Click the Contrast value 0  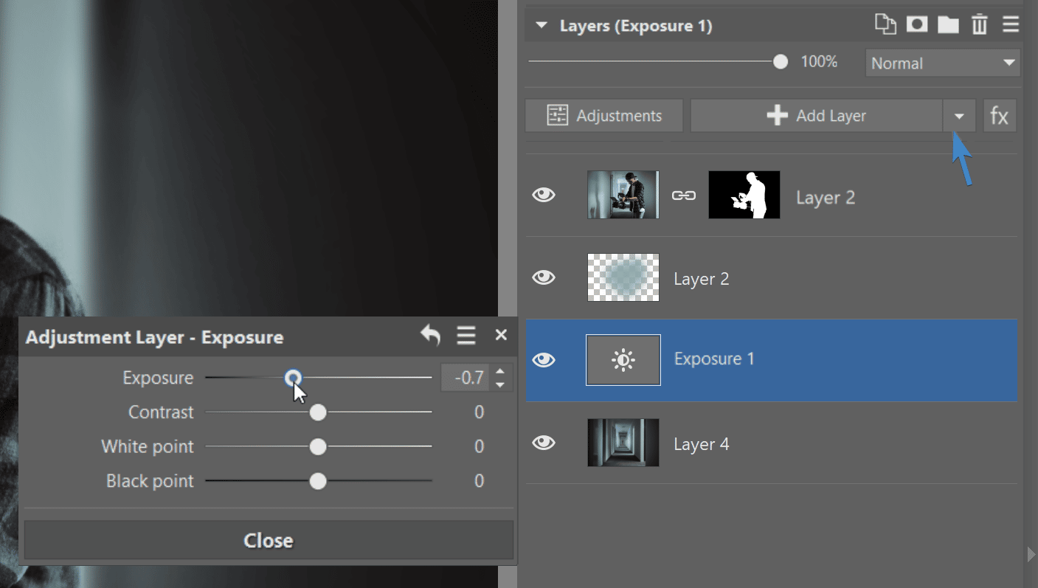(479, 412)
